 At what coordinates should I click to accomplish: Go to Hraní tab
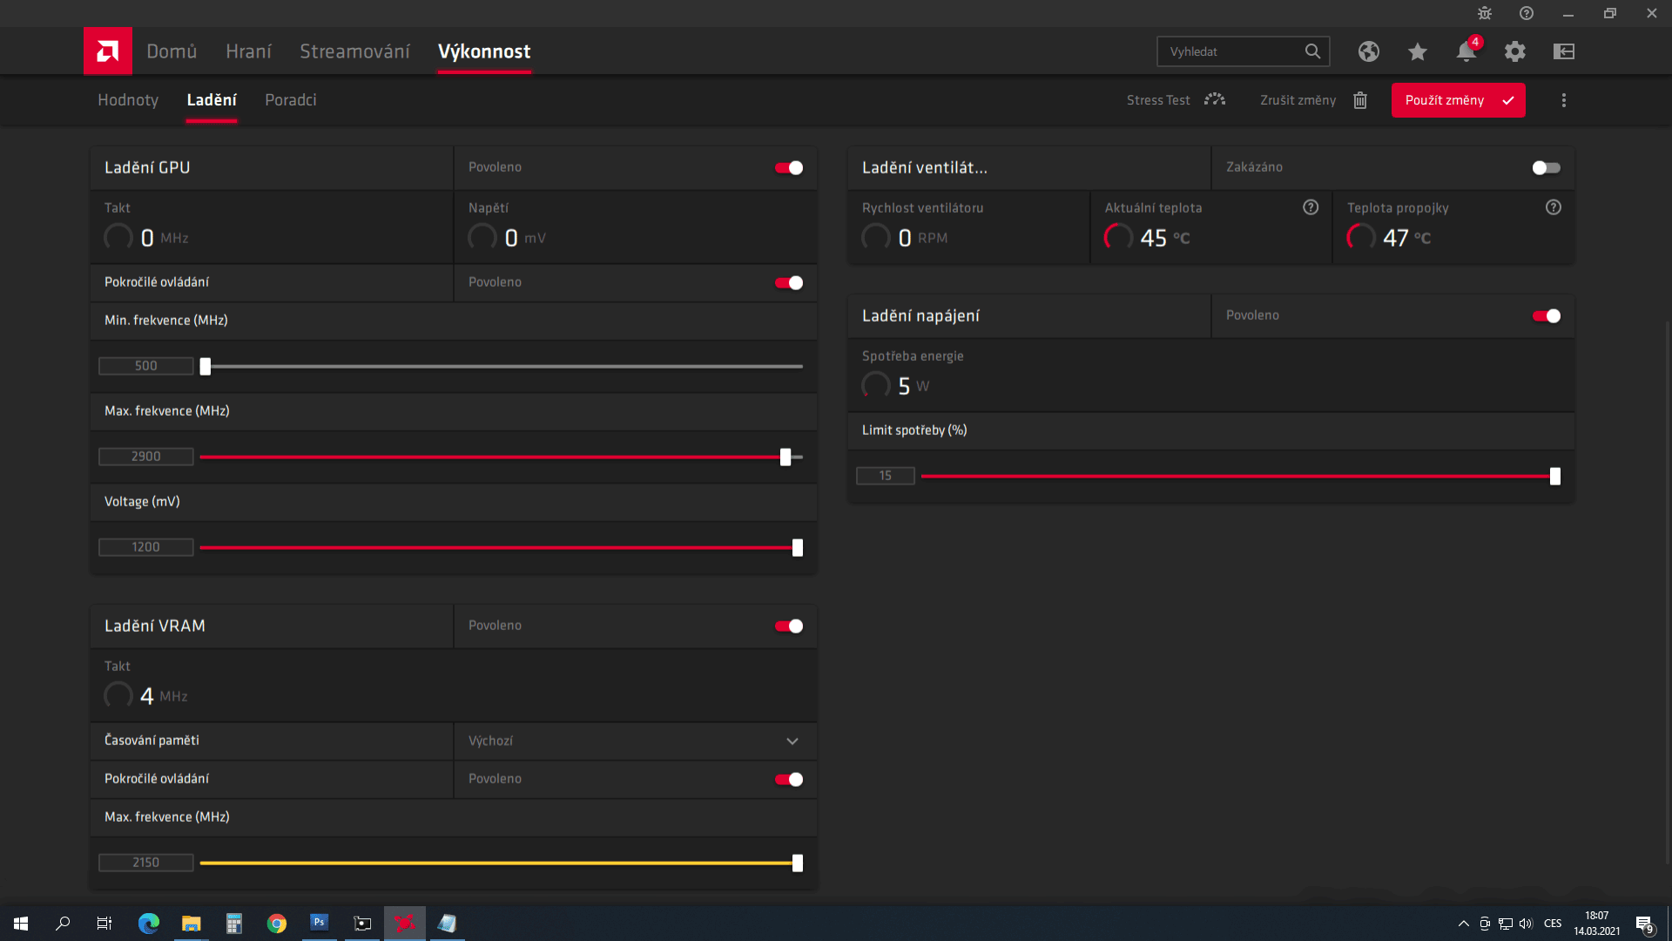[x=248, y=51]
